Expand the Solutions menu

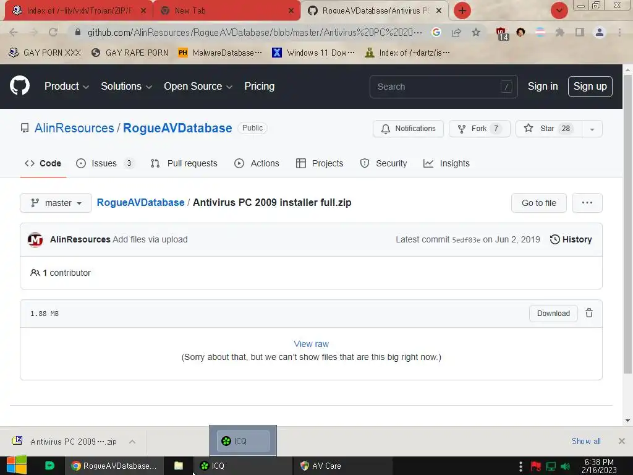click(126, 87)
